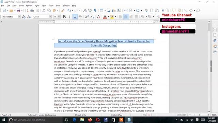Viewport: 218px width, 123px height.
Task: Toggle Formatting Marks pilcrow
Action: click(95, 11)
